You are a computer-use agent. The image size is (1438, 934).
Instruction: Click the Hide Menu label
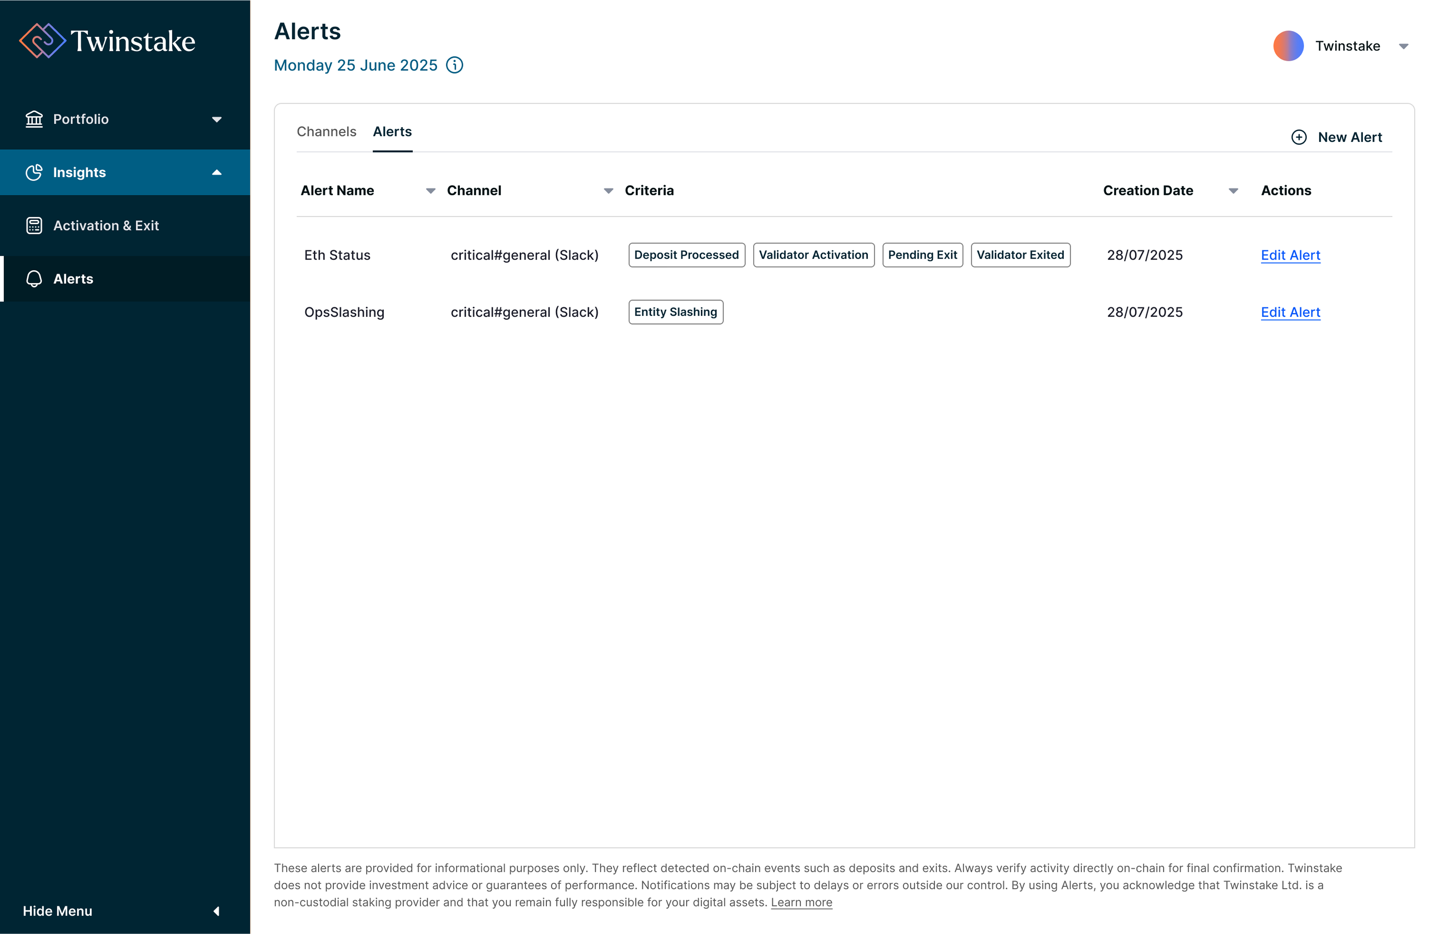(57, 911)
